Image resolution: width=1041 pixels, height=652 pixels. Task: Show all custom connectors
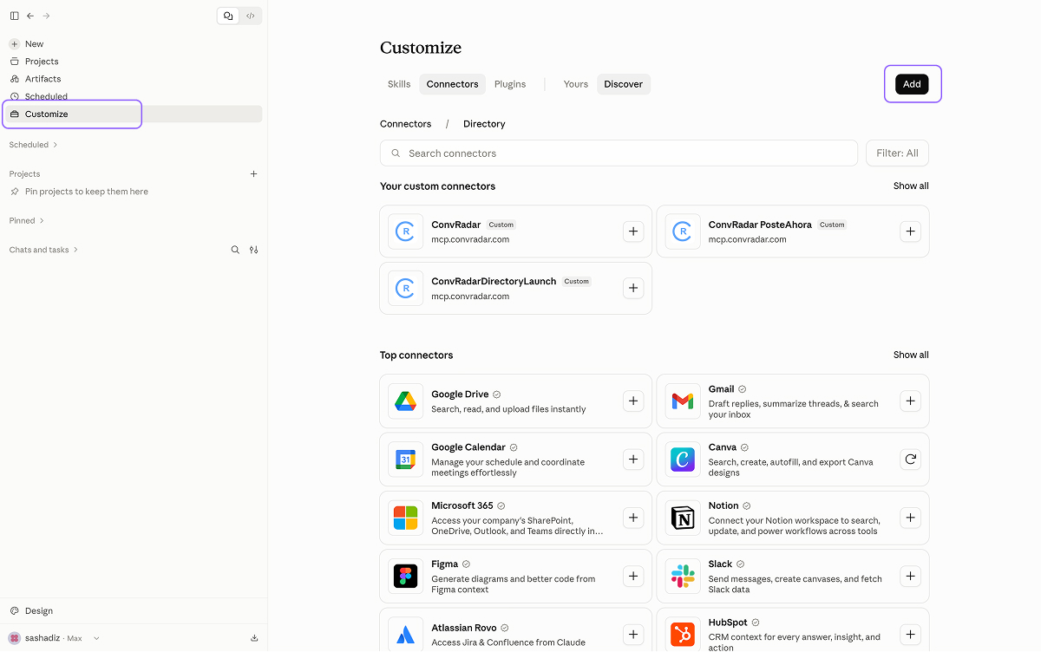(911, 186)
